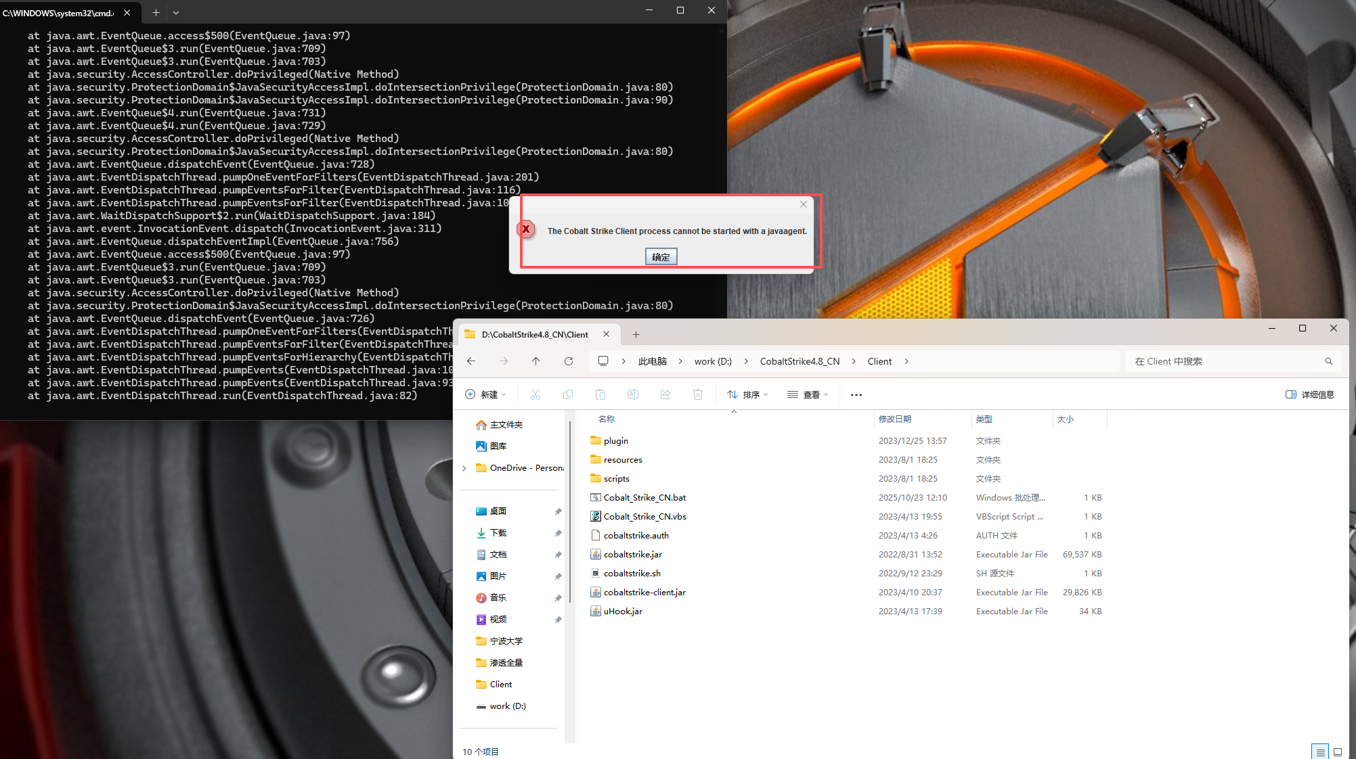
Task: Select Cobalt_Strike_CN.bat file
Action: (x=644, y=497)
